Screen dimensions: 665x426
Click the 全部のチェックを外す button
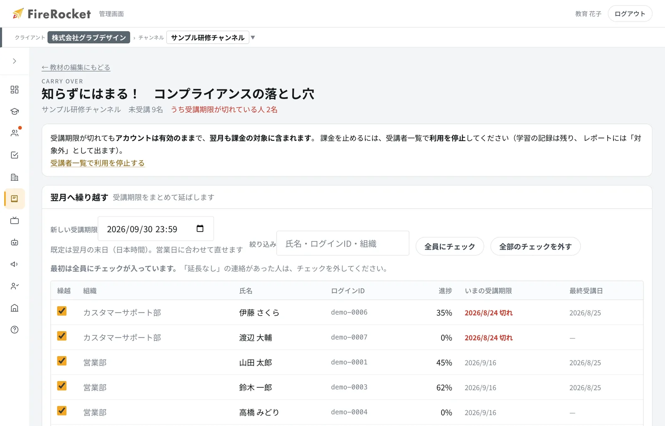click(535, 246)
